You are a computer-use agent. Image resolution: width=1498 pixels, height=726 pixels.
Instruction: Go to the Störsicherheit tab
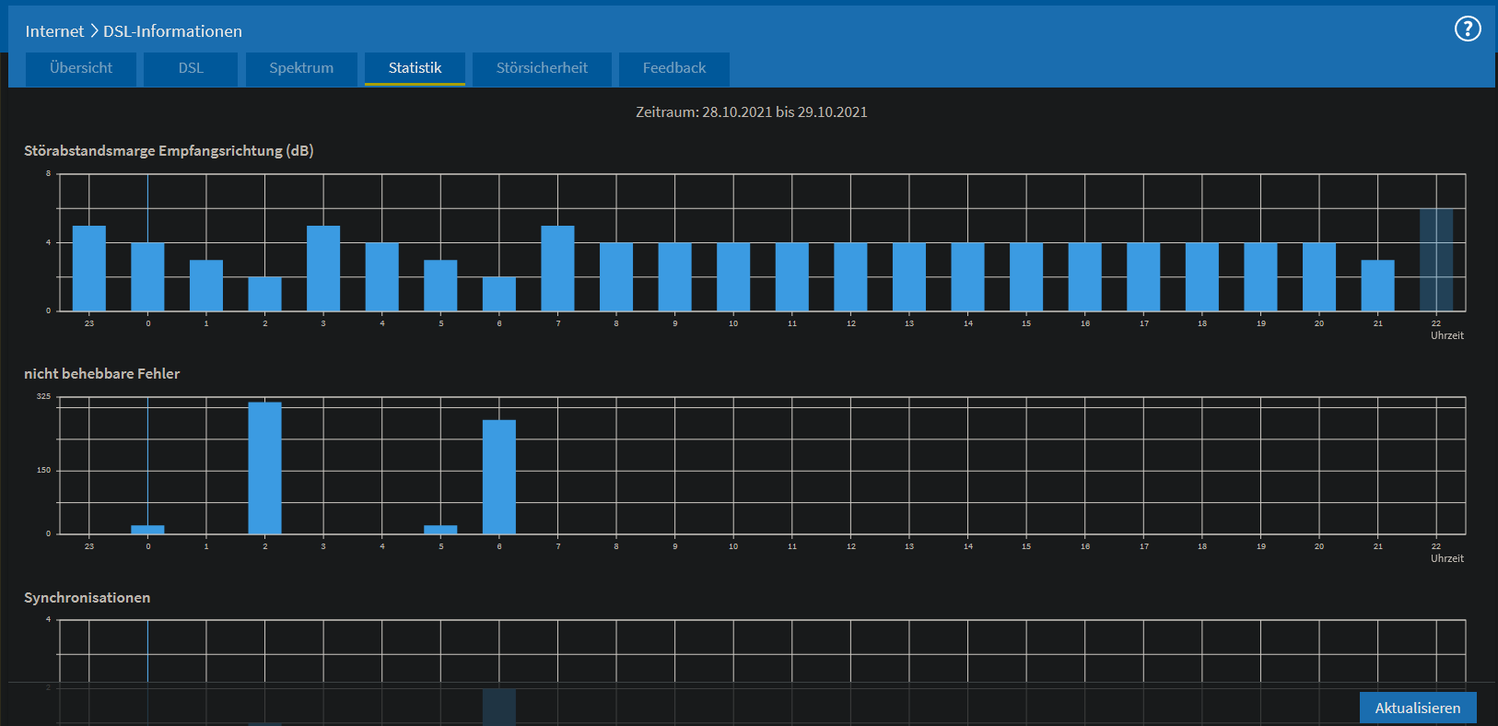click(x=542, y=68)
